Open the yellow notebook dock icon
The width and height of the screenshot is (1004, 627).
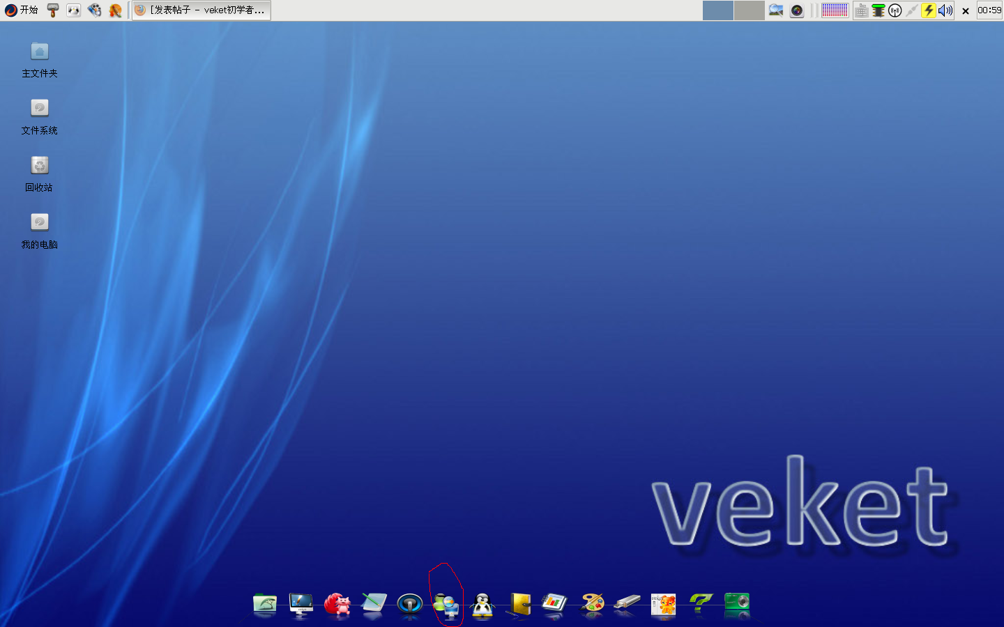pyautogui.click(x=519, y=604)
